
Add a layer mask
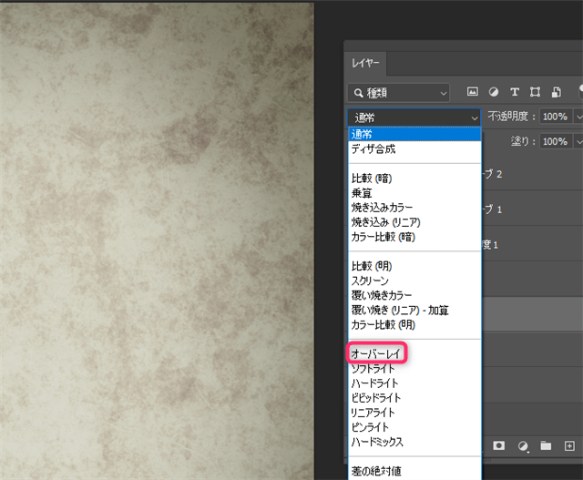(498, 445)
